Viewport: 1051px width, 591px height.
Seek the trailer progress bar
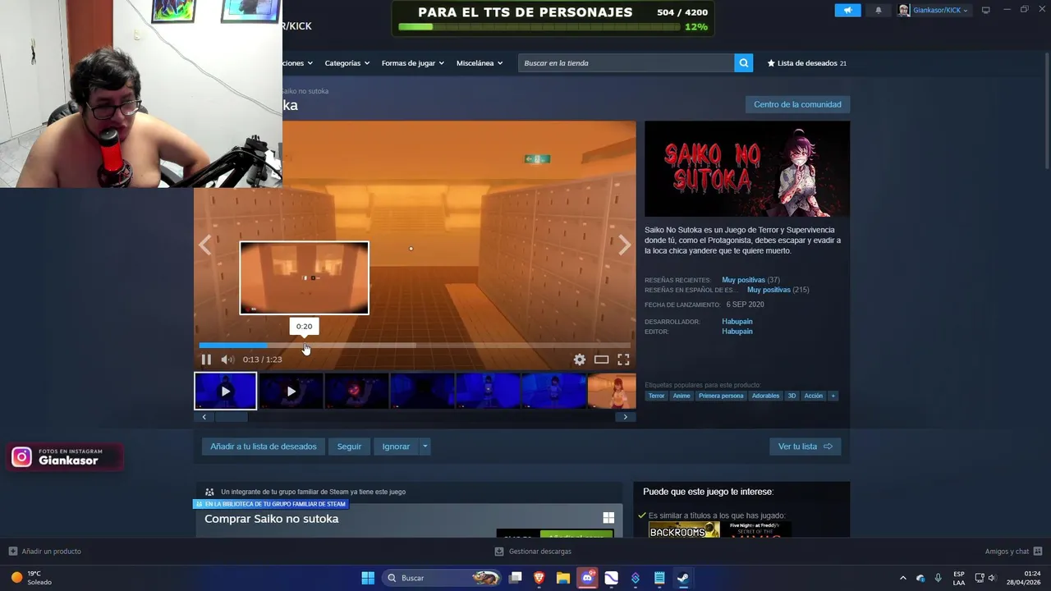point(414,346)
